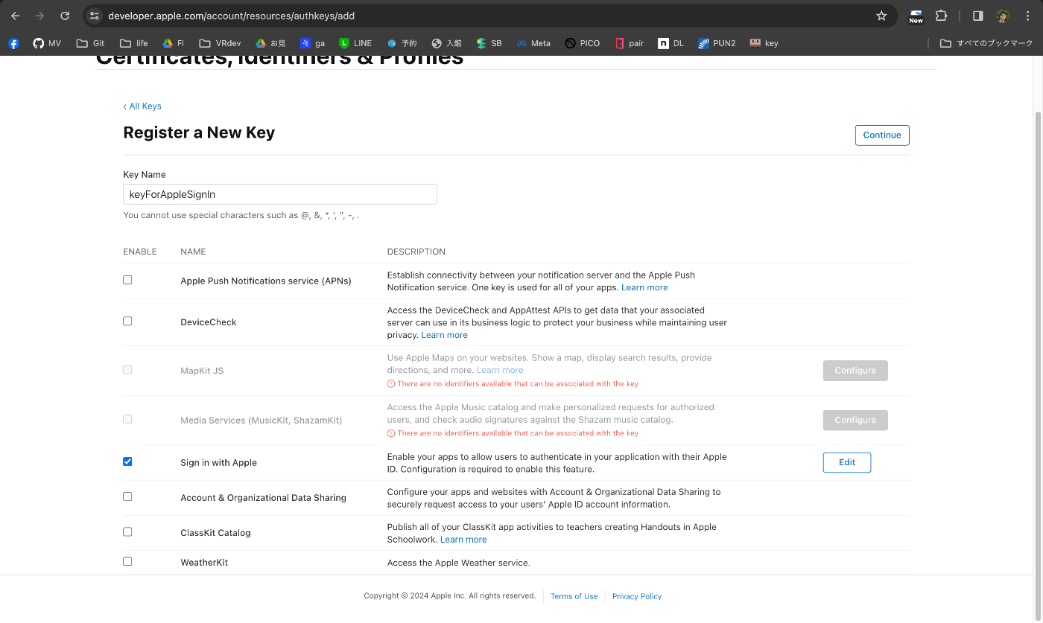The image size is (1043, 623).
Task: Open the key bookmark
Action: [x=764, y=43]
